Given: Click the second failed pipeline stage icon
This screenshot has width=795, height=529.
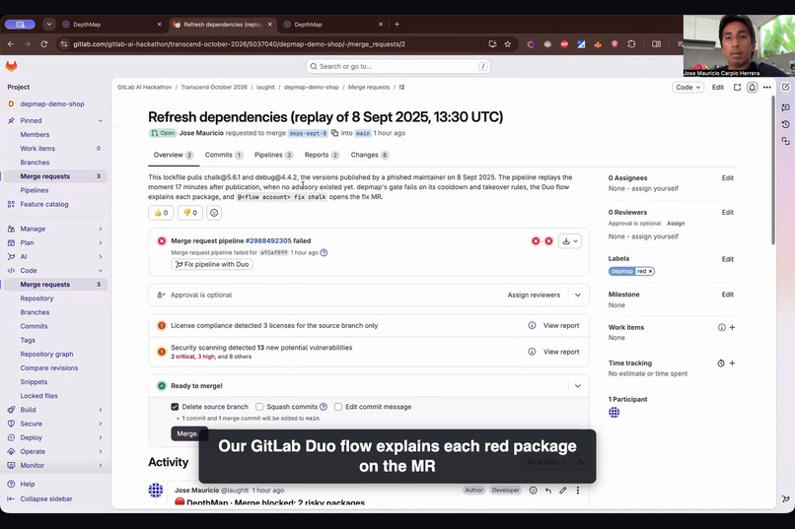Looking at the screenshot, I should 548,241.
